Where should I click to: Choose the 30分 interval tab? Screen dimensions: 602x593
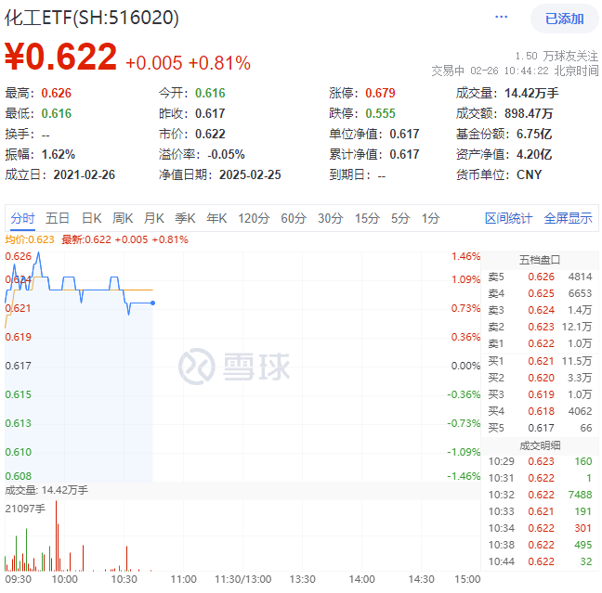pyautogui.click(x=330, y=218)
